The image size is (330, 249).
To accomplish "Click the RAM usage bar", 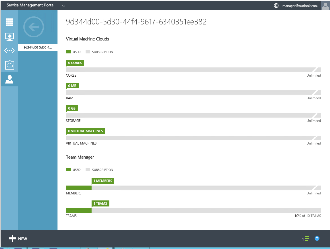I will tap(193, 92).
